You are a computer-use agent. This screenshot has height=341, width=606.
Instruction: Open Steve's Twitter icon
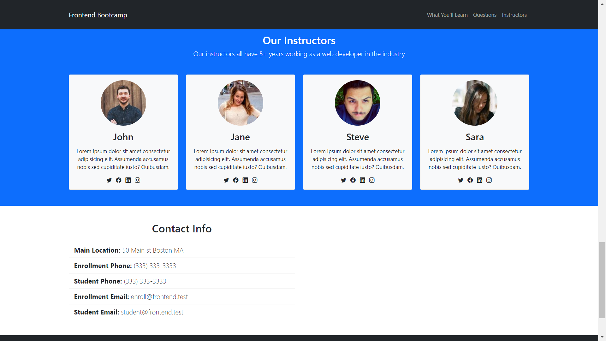tap(343, 180)
